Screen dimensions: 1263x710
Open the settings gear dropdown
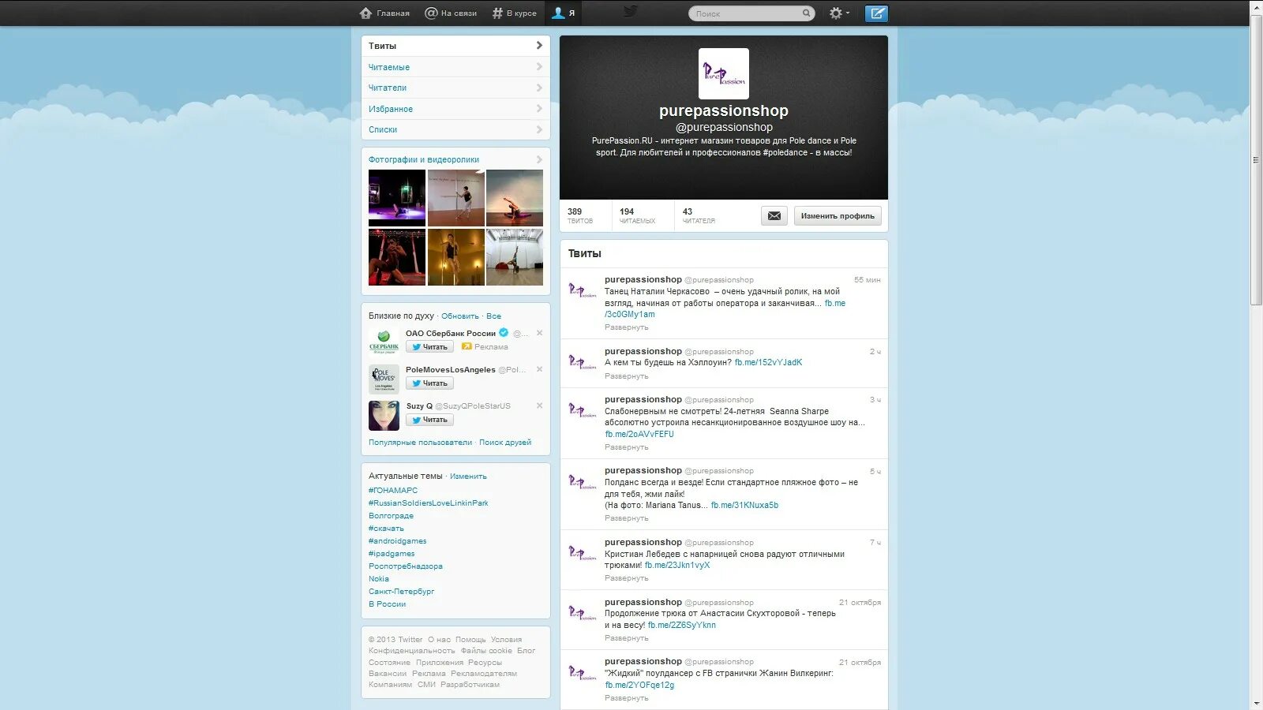838,13
